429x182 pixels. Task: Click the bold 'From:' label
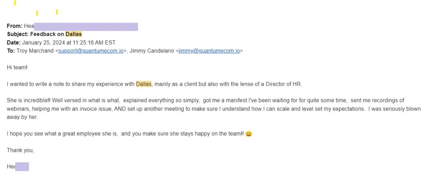(15, 27)
